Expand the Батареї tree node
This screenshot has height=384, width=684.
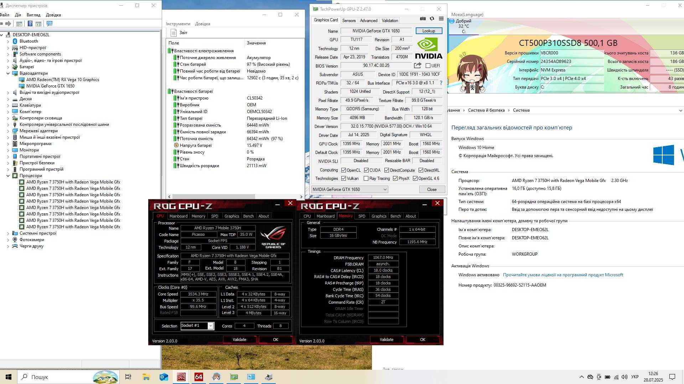tap(8, 67)
